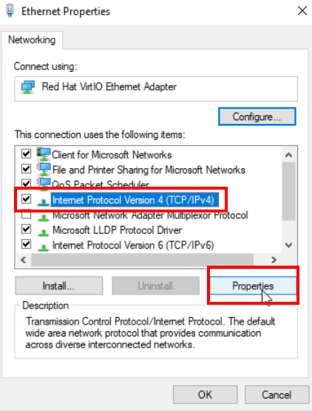Click the Internet Protocol Version 6 icon

[x=44, y=246]
